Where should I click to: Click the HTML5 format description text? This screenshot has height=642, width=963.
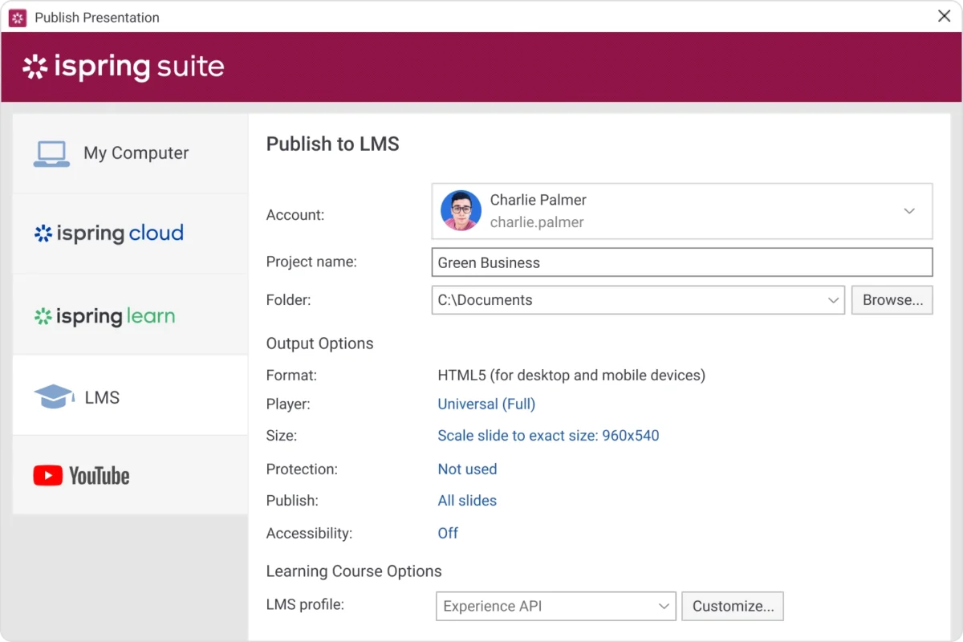point(571,375)
